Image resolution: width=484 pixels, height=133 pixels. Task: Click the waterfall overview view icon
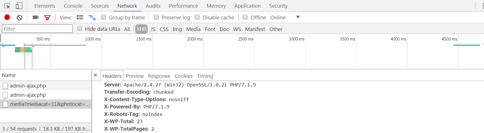(x=92, y=17)
